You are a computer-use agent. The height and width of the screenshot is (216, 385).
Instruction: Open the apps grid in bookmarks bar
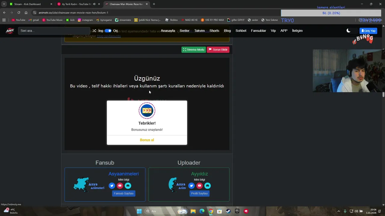(x=4, y=20)
